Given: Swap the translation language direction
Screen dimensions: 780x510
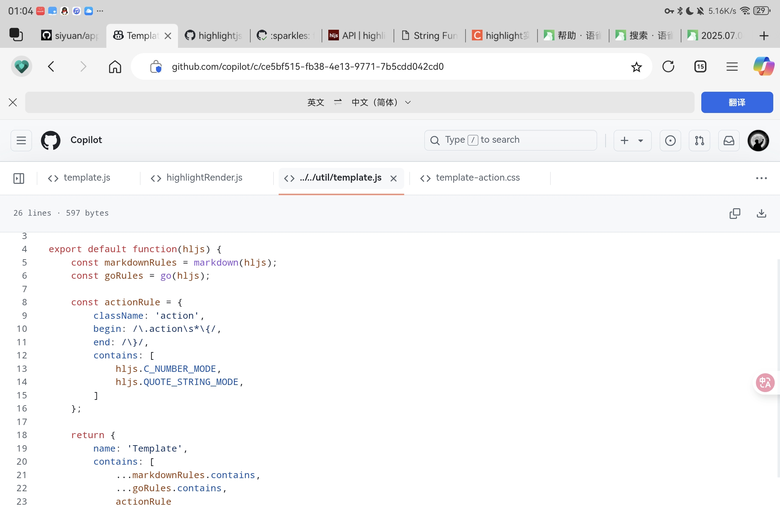Looking at the screenshot, I should coord(338,102).
